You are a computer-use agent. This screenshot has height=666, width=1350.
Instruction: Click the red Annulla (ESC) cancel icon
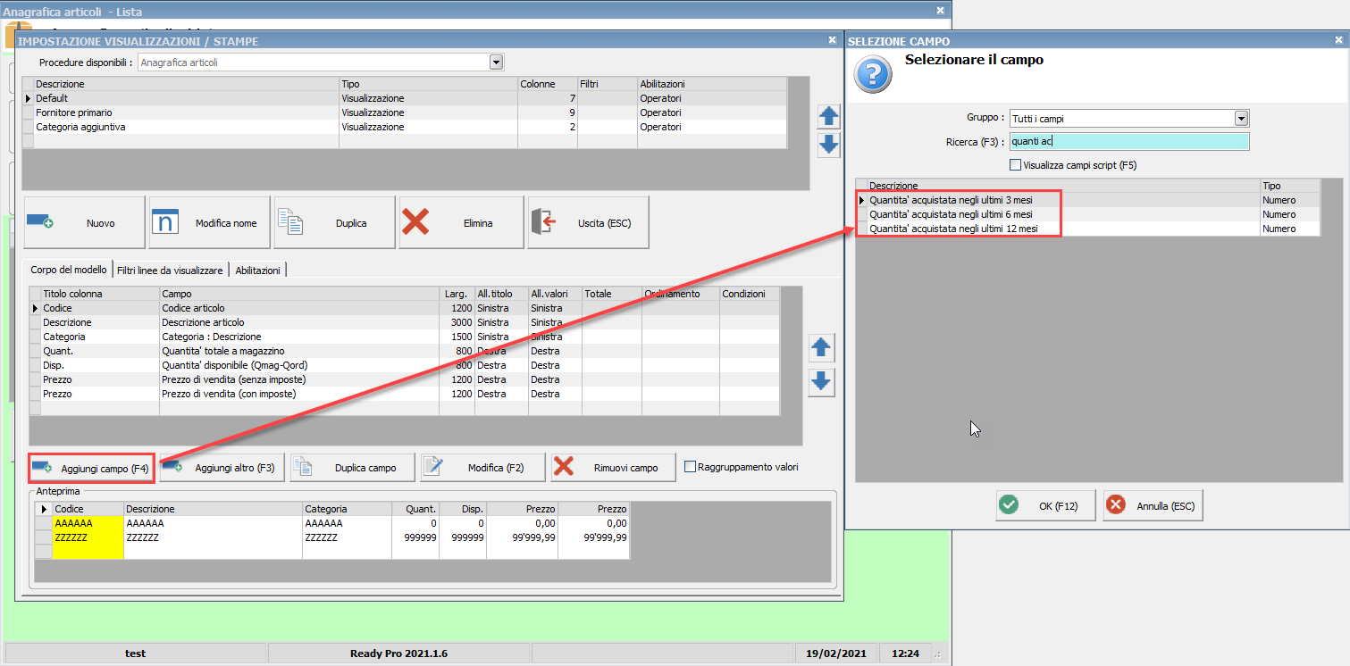click(1116, 505)
